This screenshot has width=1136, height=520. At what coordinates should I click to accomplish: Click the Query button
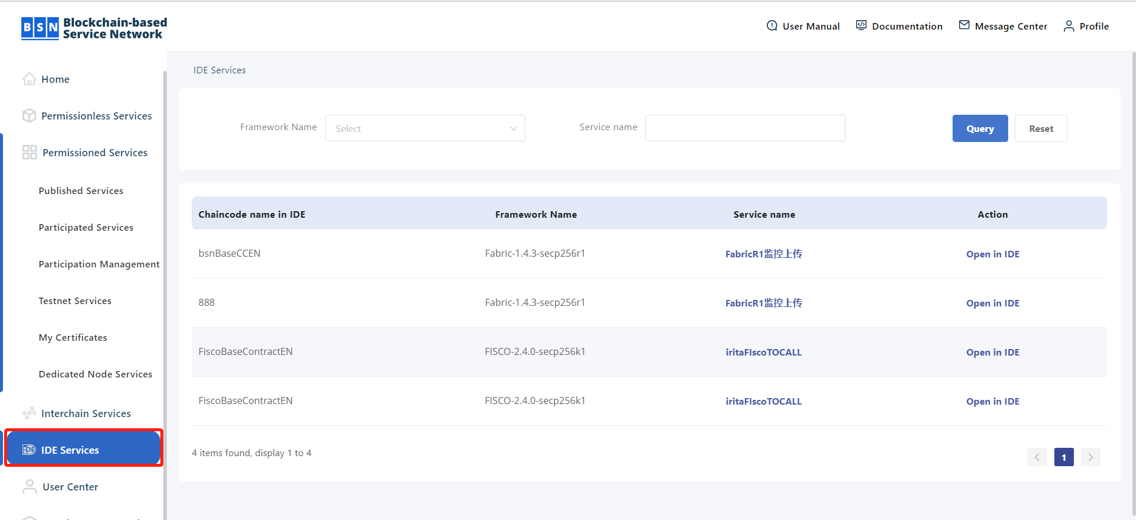(980, 128)
